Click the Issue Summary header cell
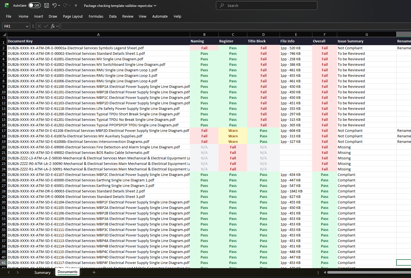Screen dimensions: 411x278 click(367, 41)
